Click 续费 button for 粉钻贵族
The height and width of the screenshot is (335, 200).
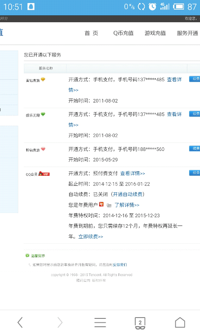tap(194, 148)
